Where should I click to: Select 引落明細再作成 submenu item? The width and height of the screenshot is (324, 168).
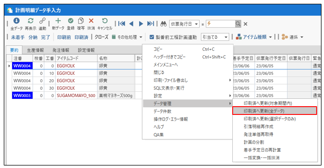coord(275,126)
